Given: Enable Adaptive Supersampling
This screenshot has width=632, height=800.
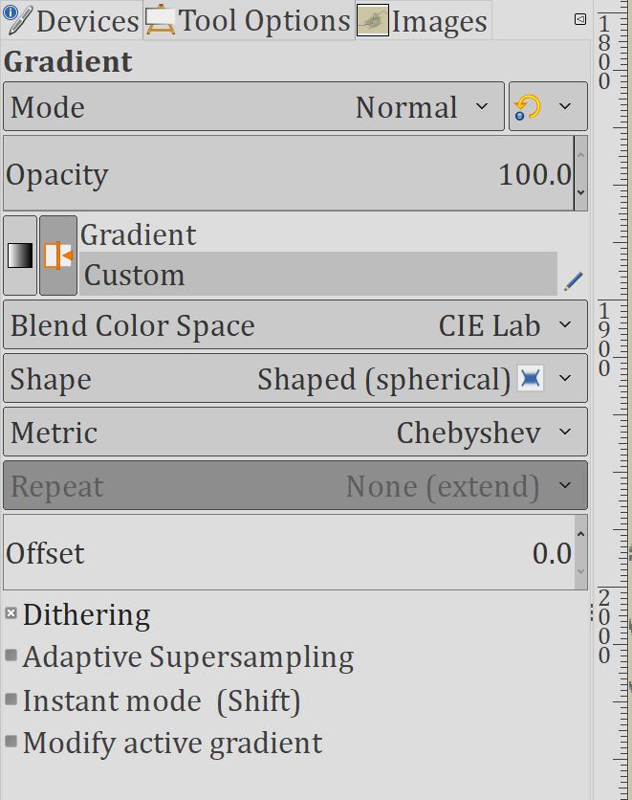Looking at the screenshot, I should (11, 656).
